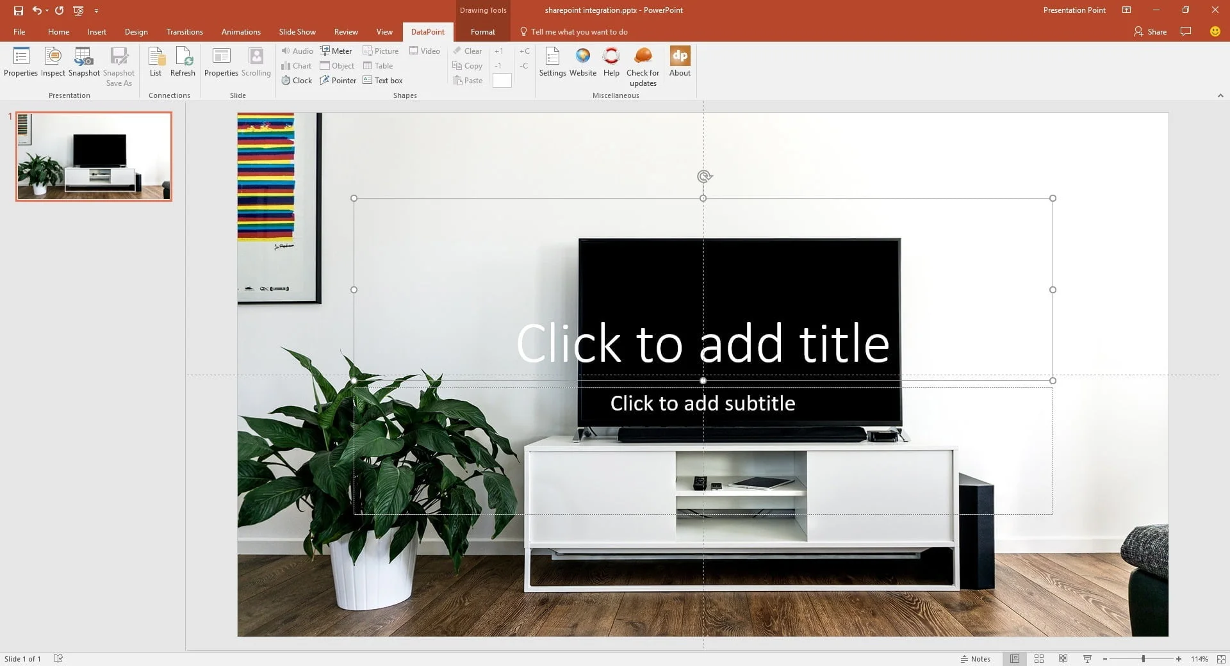Open DataPoint Settings
This screenshot has height=666, width=1230.
(552, 62)
